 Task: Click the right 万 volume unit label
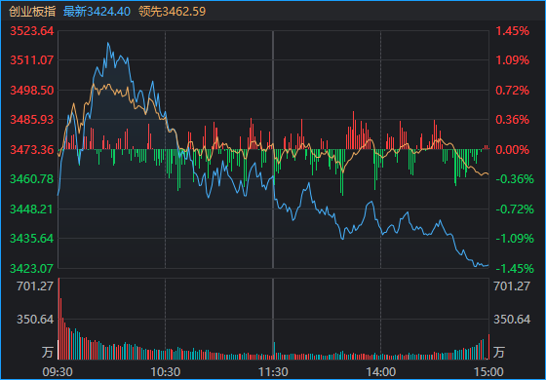[498, 352]
